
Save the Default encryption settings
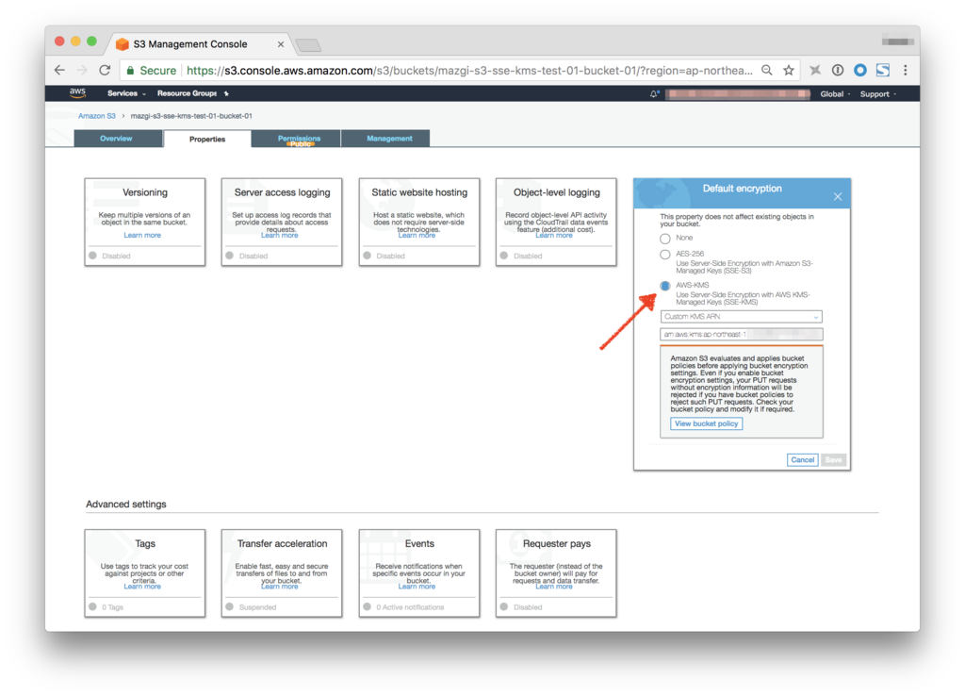pos(833,460)
